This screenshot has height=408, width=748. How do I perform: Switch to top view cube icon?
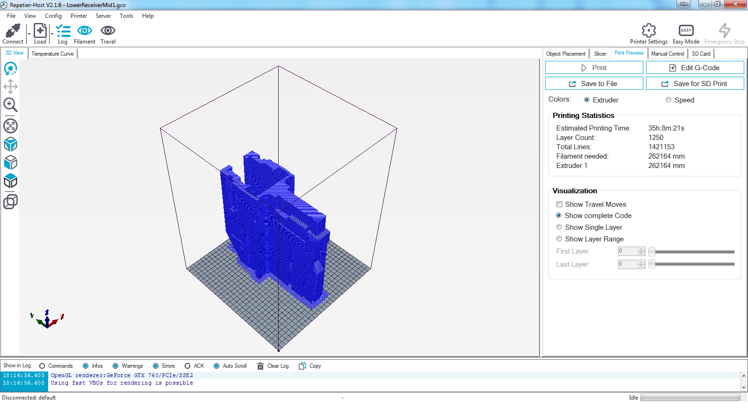coord(10,181)
